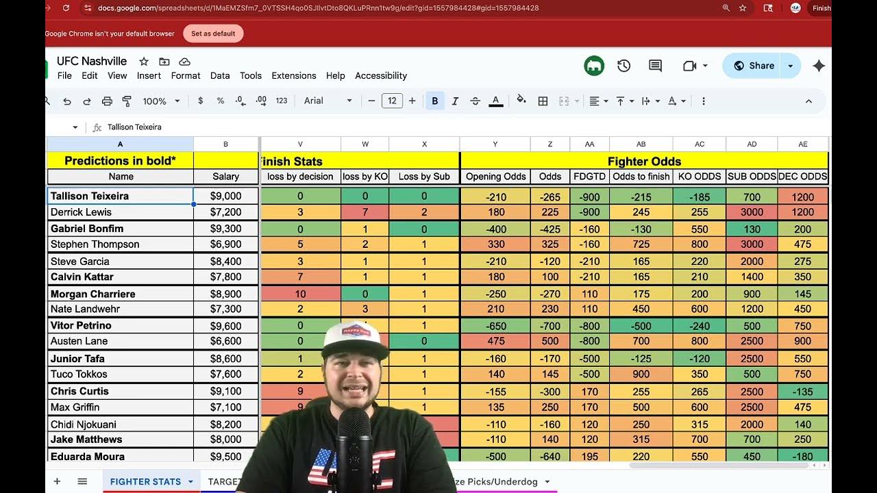Click the formula bar showing Tallison Teixeira

pyautogui.click(x=466, y=127)
